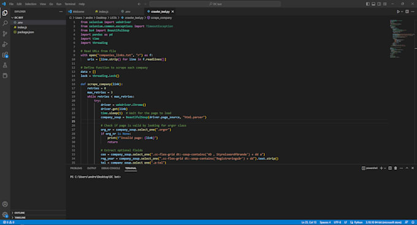This screenshot has width=417, height=225.
Task: Open the run button dropdown arrow
Action: [402, 12]
